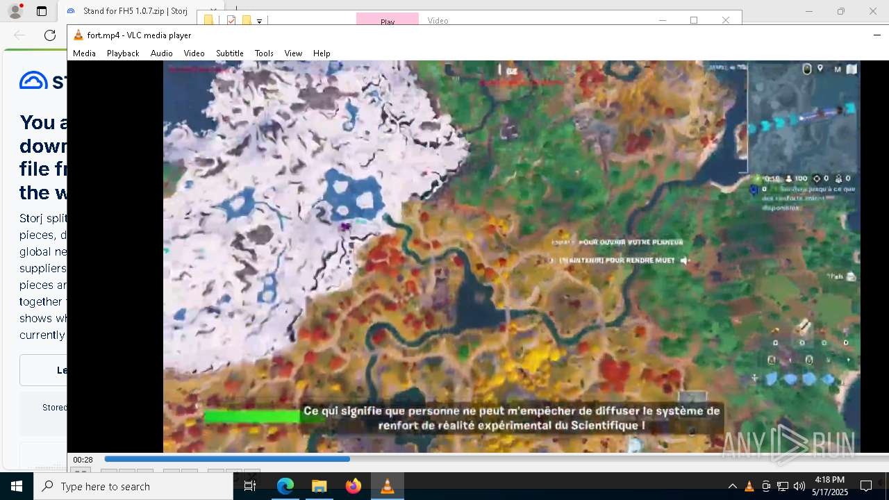Viewport: 889px width, 500px height.
Task: Click the 00:28 elapsed time label
Action: [83, 460]
